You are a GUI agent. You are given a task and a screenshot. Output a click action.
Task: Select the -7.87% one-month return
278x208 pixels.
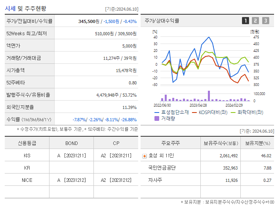click(x=80, y=120)
